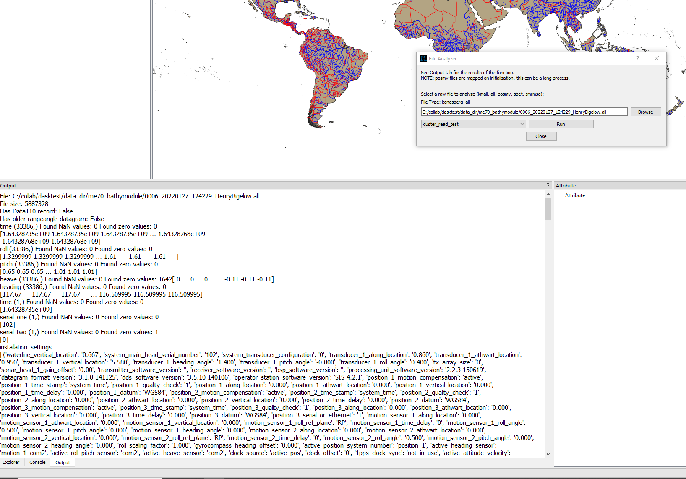
Task: Click the dropdown arrow beside kluster_read_test
Action: (522, 124)
